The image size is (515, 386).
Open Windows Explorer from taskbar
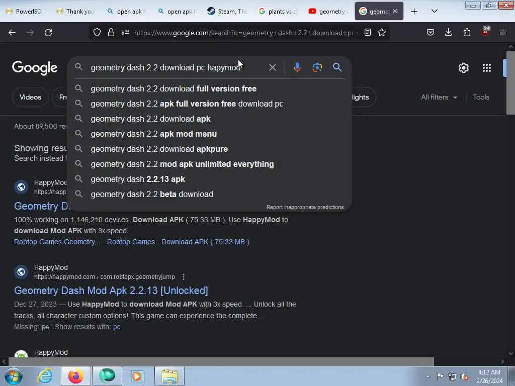(x=169, y=376)
